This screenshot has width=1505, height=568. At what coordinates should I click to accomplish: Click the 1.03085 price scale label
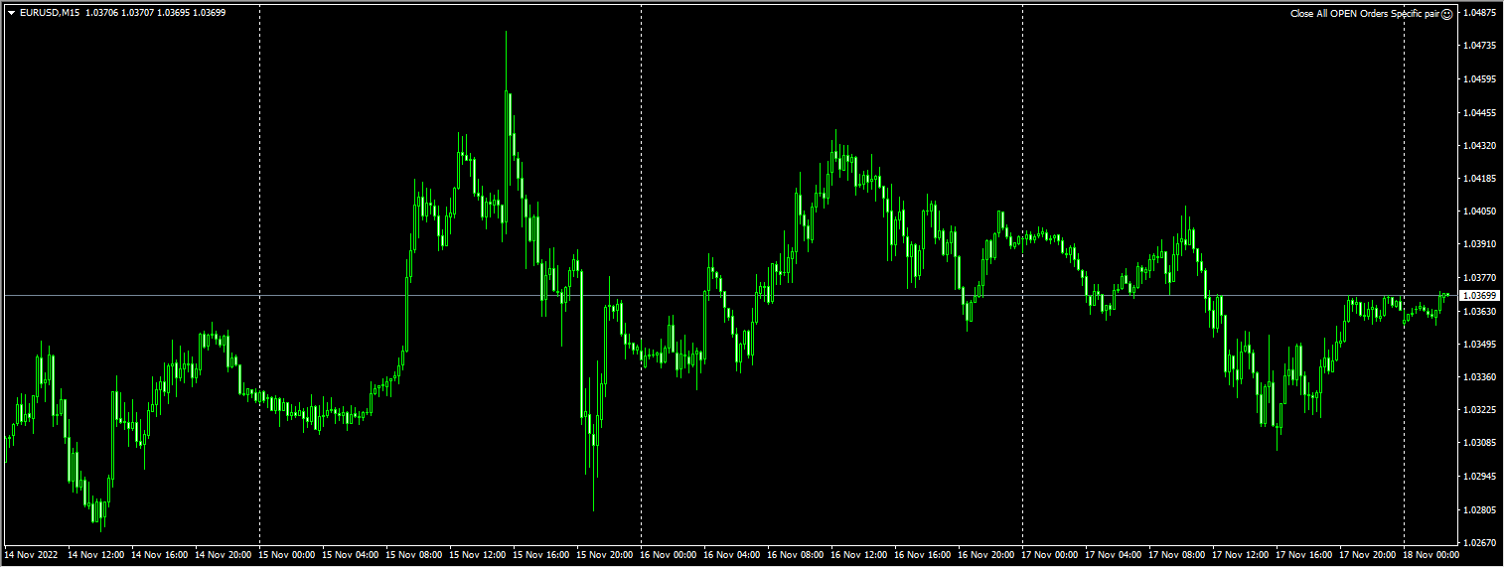point(1481,443)
